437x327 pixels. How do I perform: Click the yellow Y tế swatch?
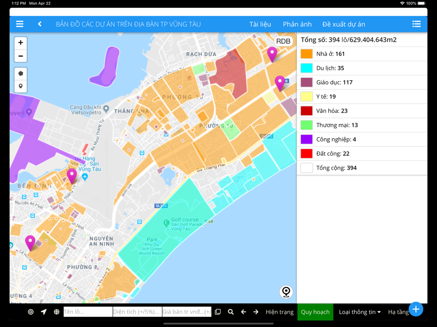[306, 96]
